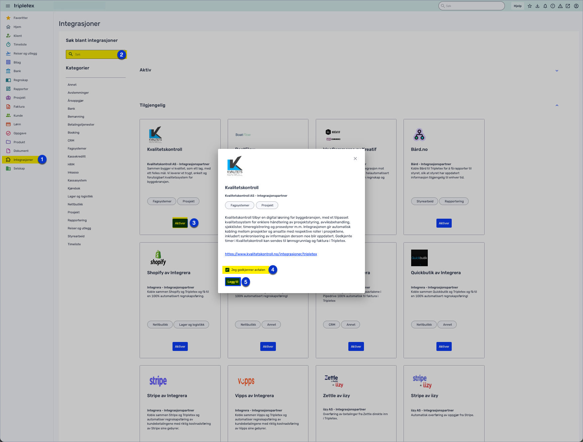
Task: Select Integrasjoner in the sidebar menu
Action: (x=23, y=160)
